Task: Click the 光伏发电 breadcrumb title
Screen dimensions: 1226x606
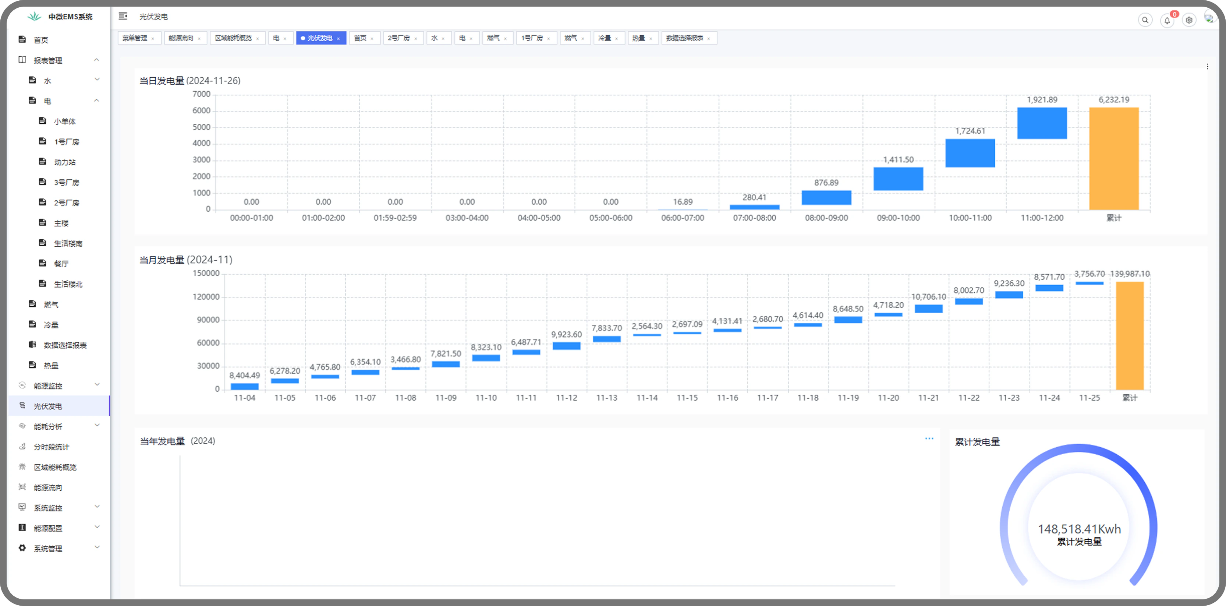Action: tap(153, 17)
